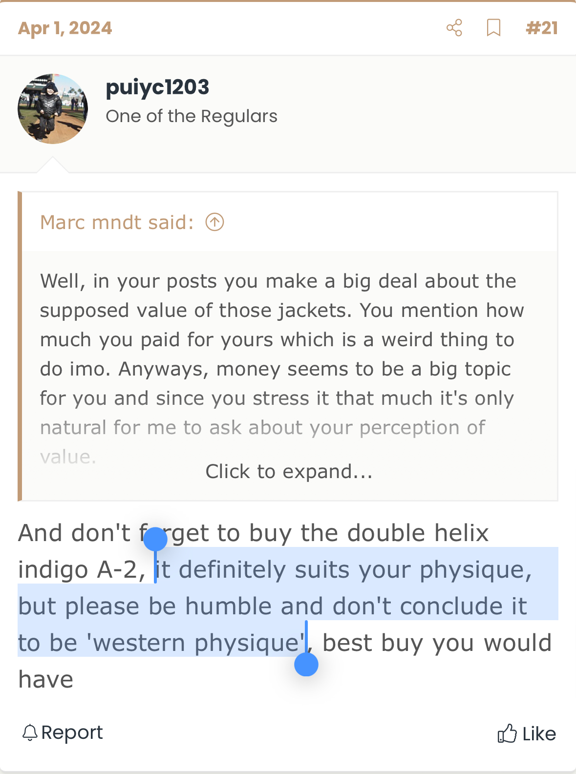Viewport: 576px width, 774px height.
Task: Expand the quote with Click to expand
Action: [x=289, y=472]
